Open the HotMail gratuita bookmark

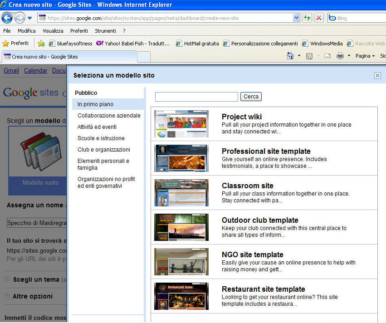tap(197, 44)
